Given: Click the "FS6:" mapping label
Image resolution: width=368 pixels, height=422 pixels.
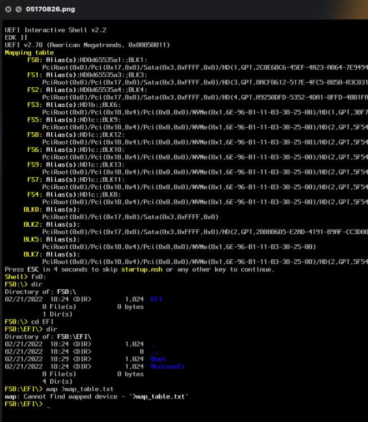Looking at the screenshot, I should tap(35, 150).
